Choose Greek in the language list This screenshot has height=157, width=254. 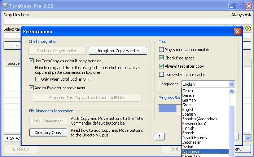tap(205, 105)
